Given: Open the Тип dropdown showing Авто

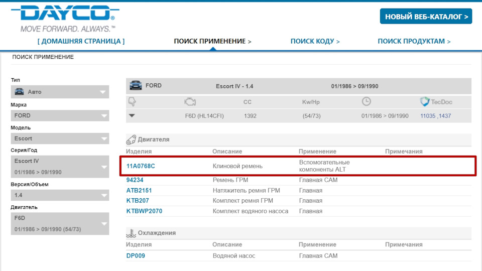Looking at the screenshot, I should (60, 92).
